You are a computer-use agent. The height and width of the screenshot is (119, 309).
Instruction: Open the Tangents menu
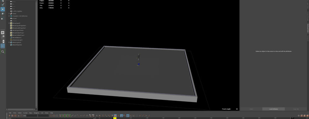tap(37, 113)
